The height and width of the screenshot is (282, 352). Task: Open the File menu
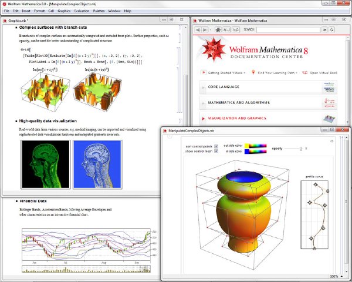pos(6,11)
